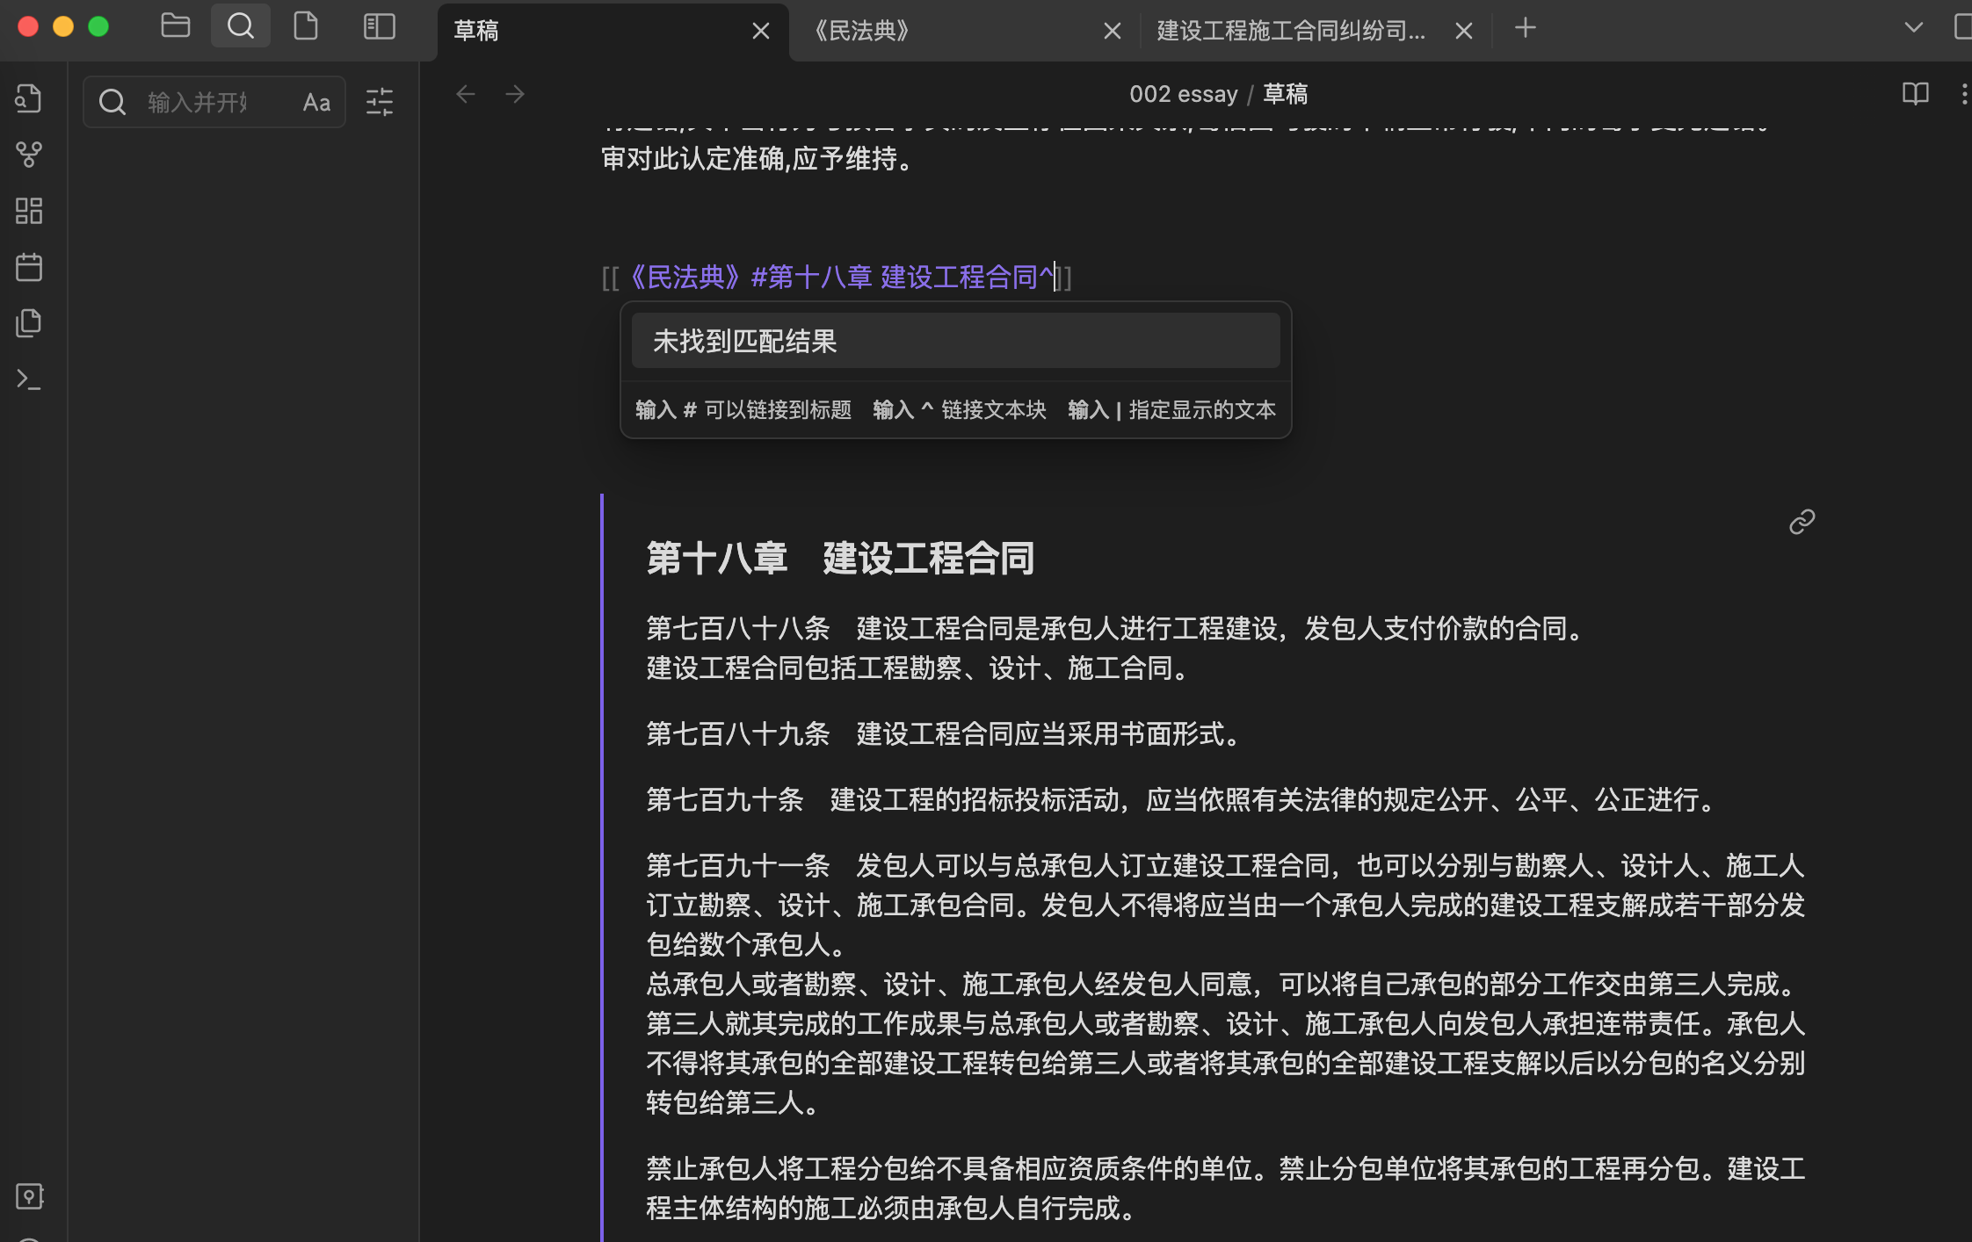1972x1242 pixels.
Task: Open search settings sliders icon
Action: coord(380,103)
